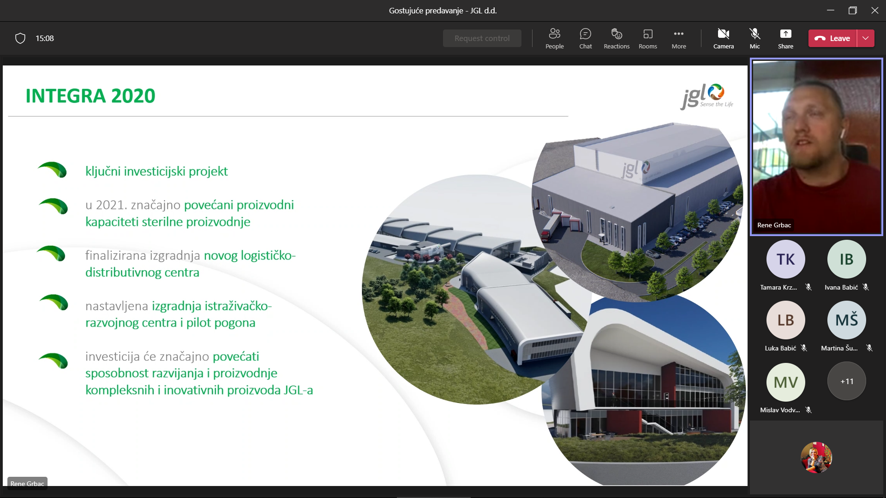
Task: Open the People panel
Action: pyautogui.click(x=554, y=38)
